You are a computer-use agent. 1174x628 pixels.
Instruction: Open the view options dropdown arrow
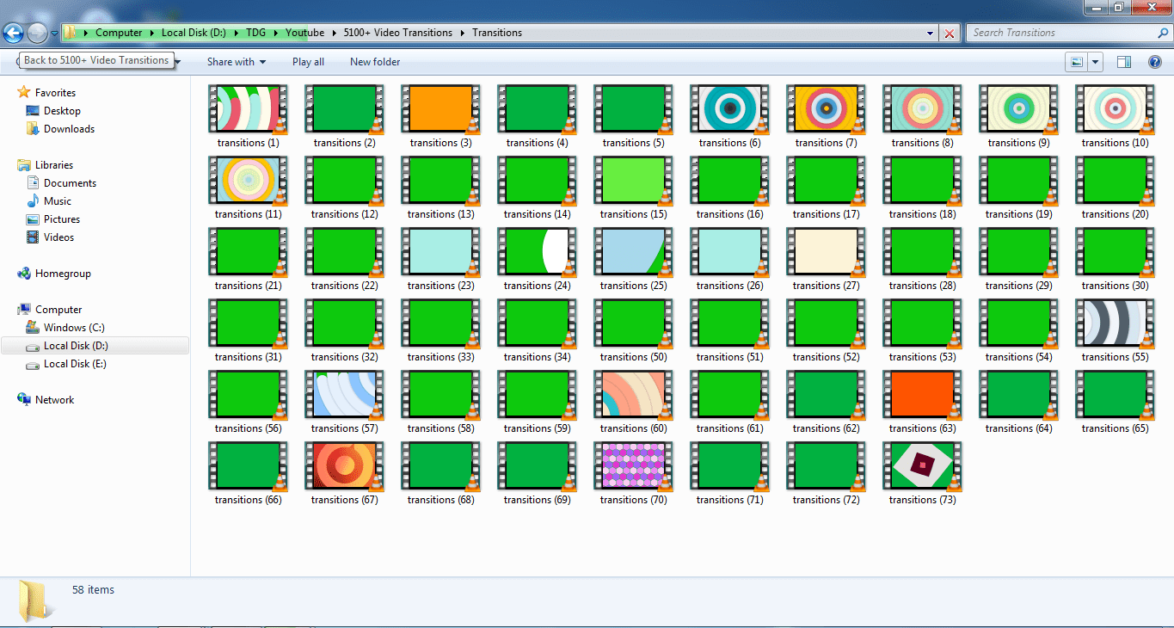pos(1095,62)
